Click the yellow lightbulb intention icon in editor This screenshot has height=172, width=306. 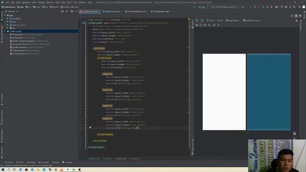coord(90,128)
